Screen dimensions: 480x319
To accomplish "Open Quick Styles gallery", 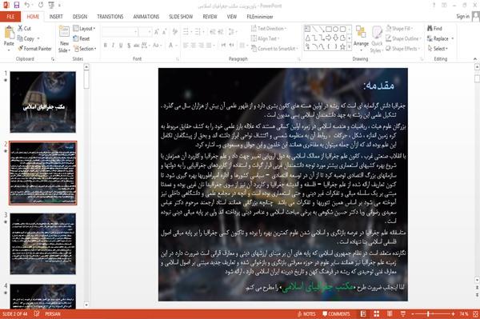I will click(377, 39).
